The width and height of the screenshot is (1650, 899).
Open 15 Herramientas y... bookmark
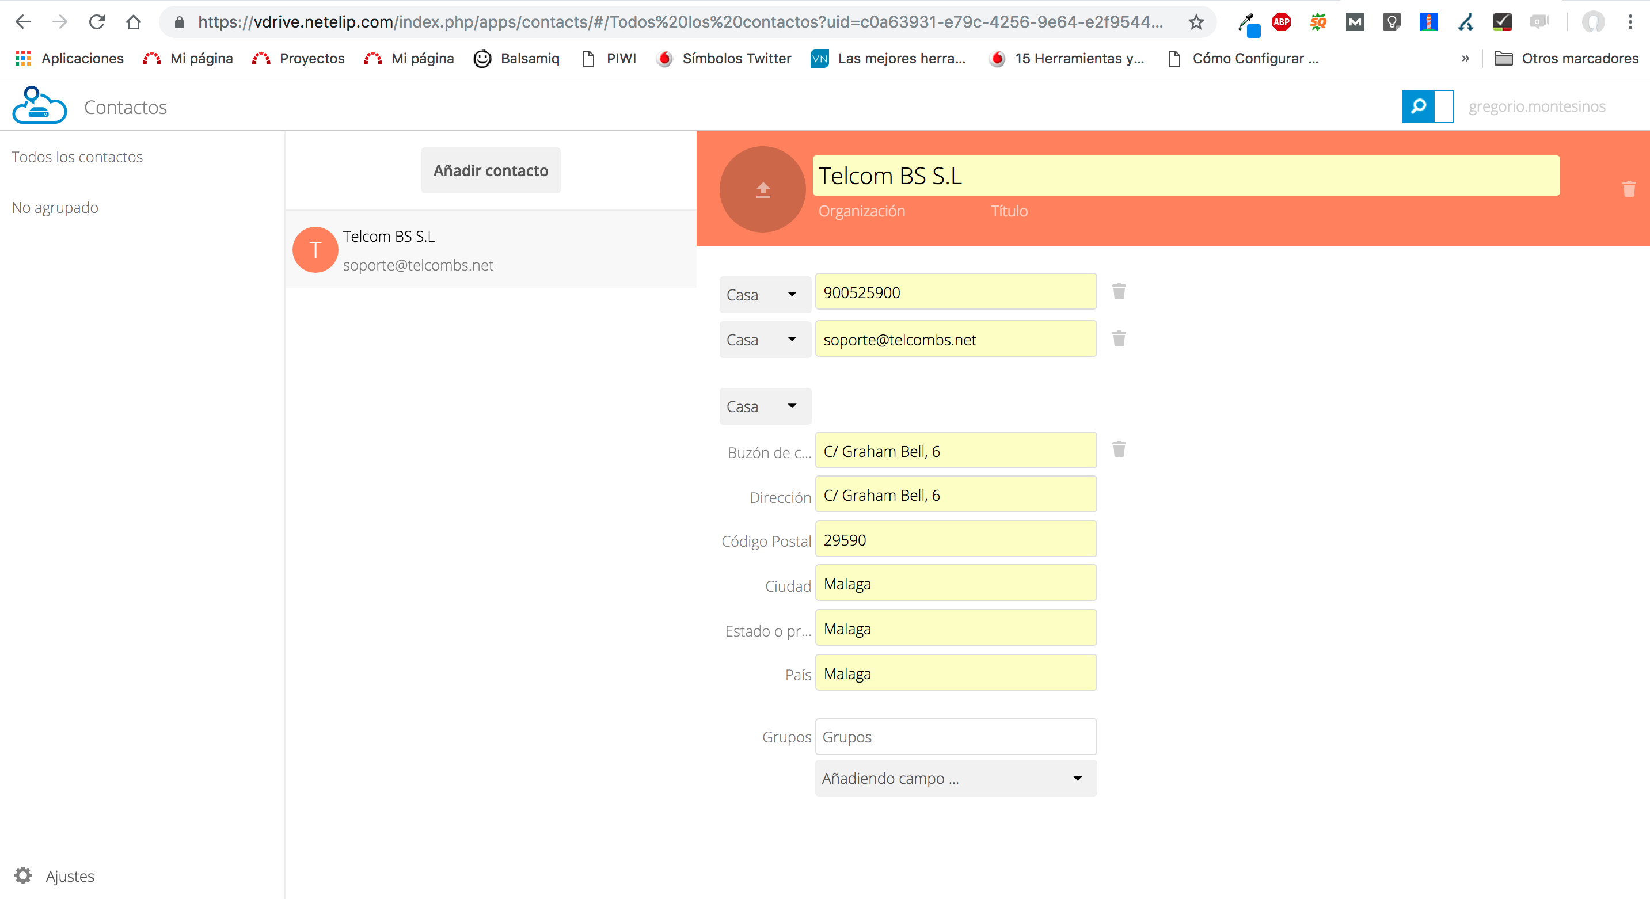(1066, 58)
